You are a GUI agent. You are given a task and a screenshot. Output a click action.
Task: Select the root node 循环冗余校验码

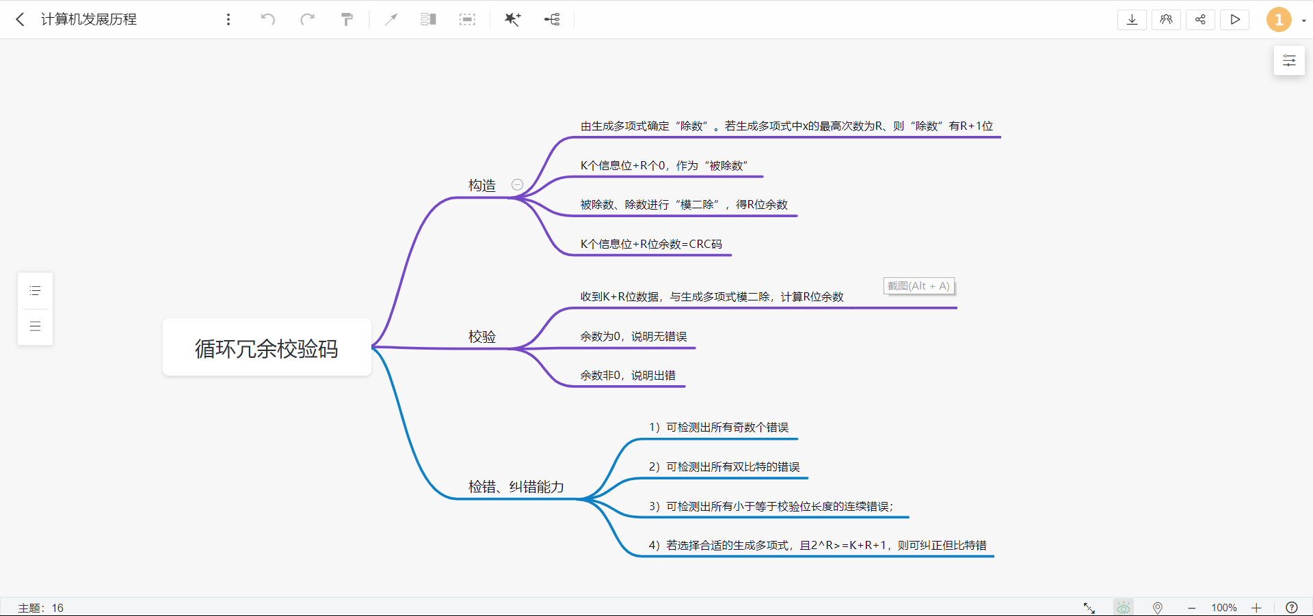coord(267,348)
